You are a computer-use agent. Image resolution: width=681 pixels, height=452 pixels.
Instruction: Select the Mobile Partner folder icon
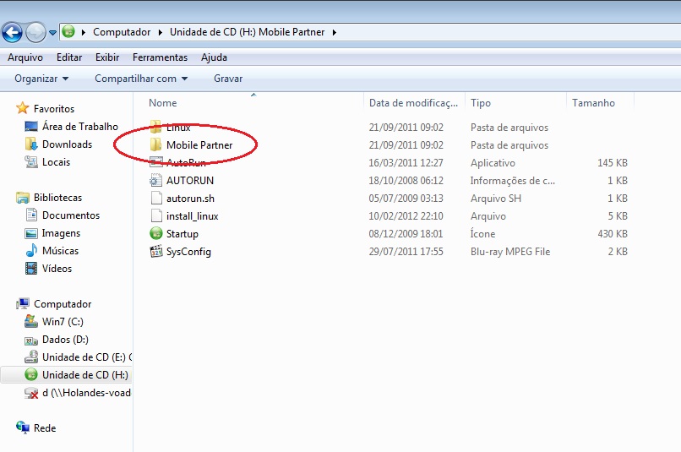coord(155,144)
